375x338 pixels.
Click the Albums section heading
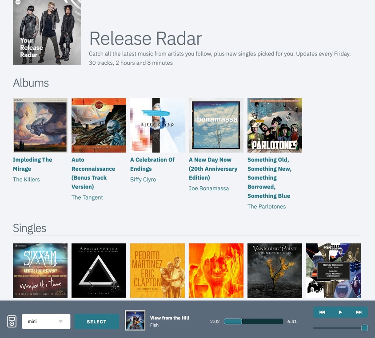pyautogui.click(x=31, y=83)
